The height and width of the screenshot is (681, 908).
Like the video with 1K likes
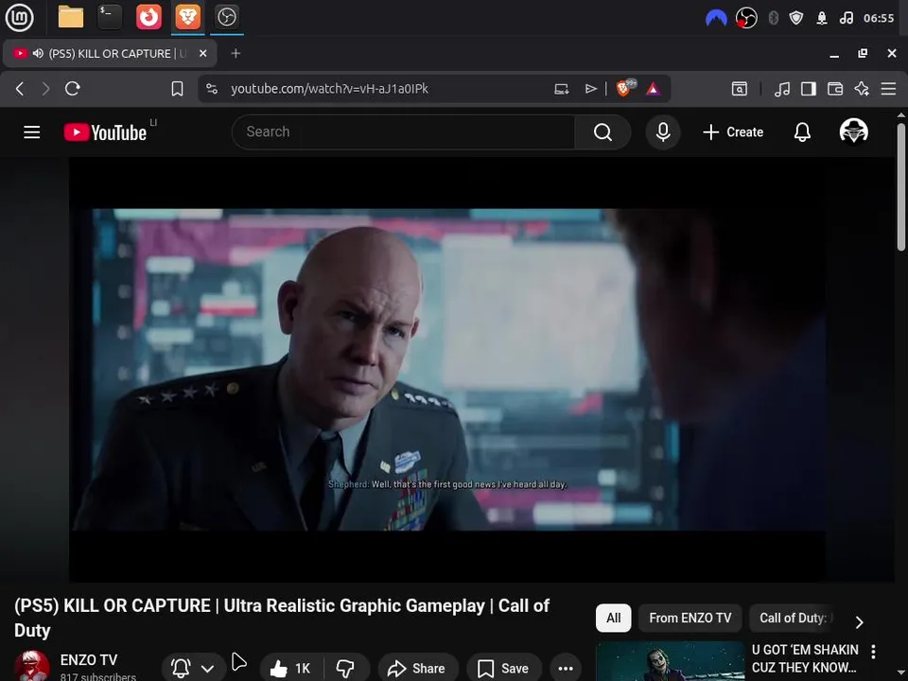tap(291, 669)
